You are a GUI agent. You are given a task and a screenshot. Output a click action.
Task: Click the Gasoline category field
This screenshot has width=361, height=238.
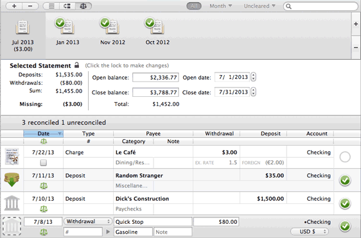click(x=133, y=232)
